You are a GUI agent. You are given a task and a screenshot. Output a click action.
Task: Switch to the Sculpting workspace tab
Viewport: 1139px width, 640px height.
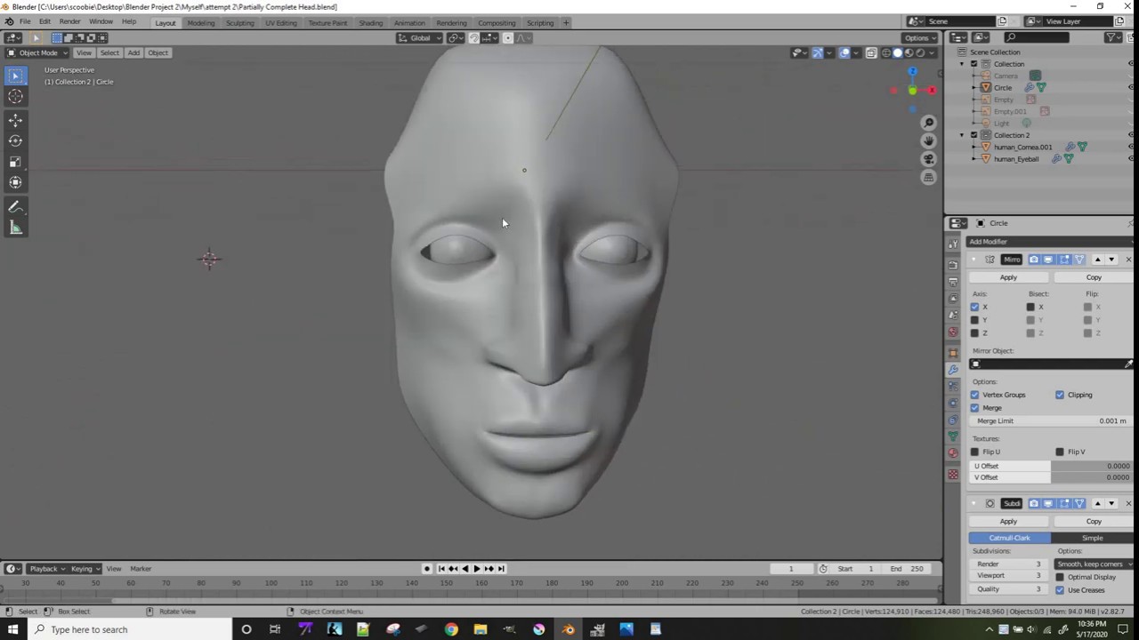pos(239,22)
